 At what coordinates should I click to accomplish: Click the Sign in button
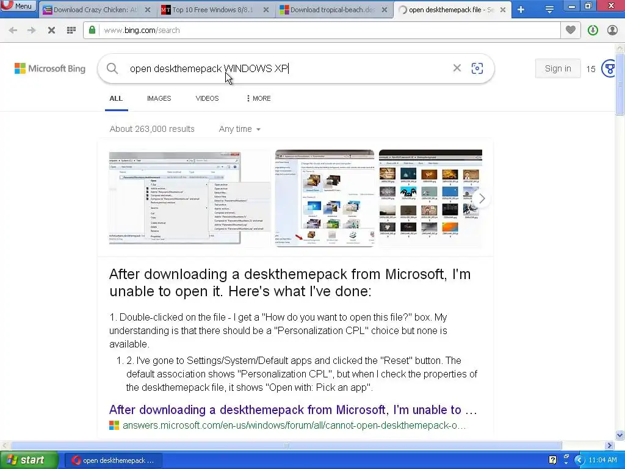[558, 68]
